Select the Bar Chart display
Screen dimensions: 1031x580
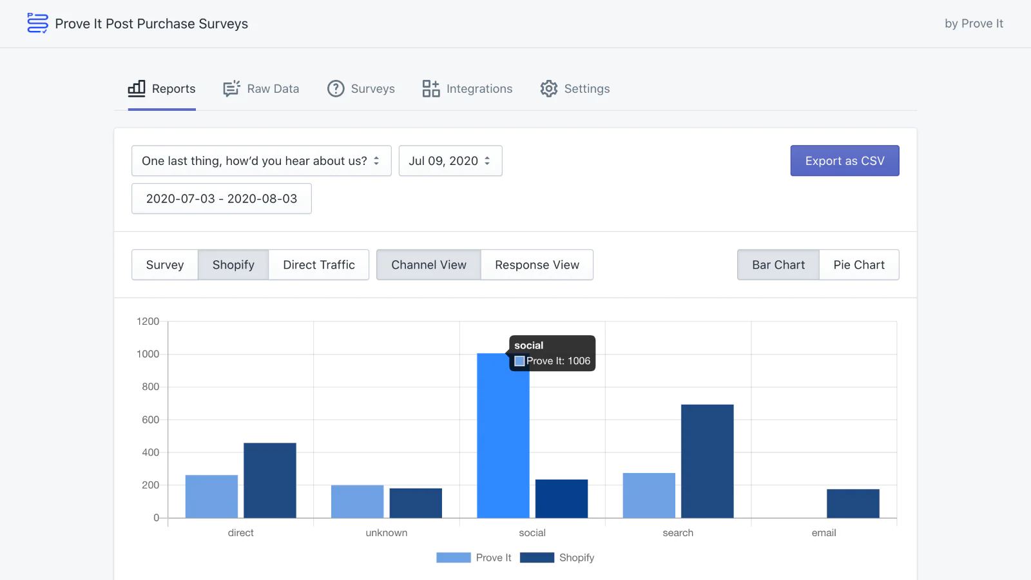778,265
